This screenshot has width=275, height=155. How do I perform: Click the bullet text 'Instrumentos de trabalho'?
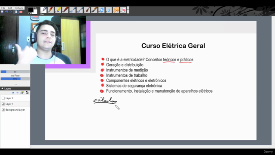(127, 75)
